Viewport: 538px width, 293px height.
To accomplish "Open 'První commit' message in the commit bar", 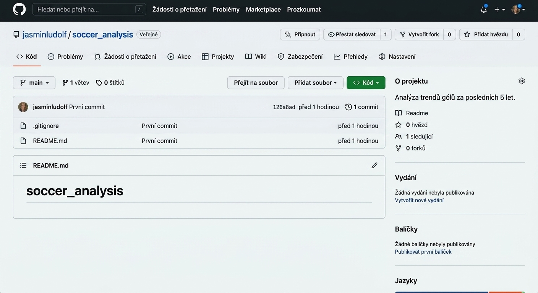I will click(87, 107).
